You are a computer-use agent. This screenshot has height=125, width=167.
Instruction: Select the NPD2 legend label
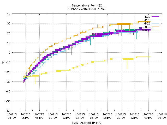[x=147, y=23]
